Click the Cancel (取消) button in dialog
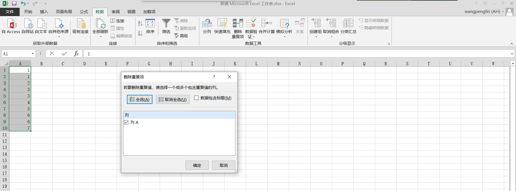 (x=224, y=165)
